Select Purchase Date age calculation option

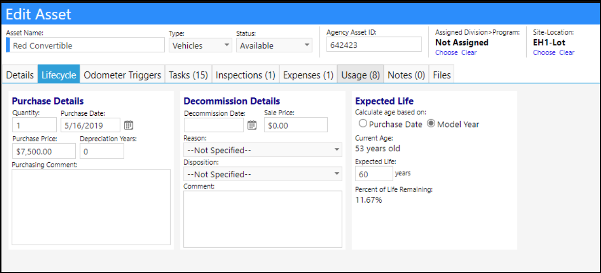coord(363,124)
